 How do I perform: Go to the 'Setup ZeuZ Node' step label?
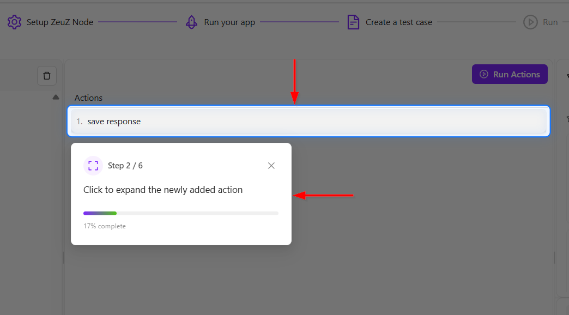click(60, 22)
